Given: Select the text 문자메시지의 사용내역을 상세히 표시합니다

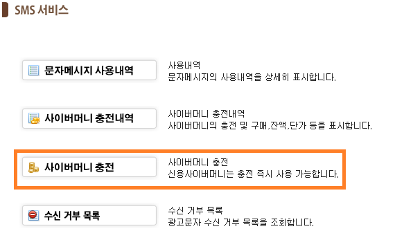Looking at the screenshot, I should (x=252, y=77).
